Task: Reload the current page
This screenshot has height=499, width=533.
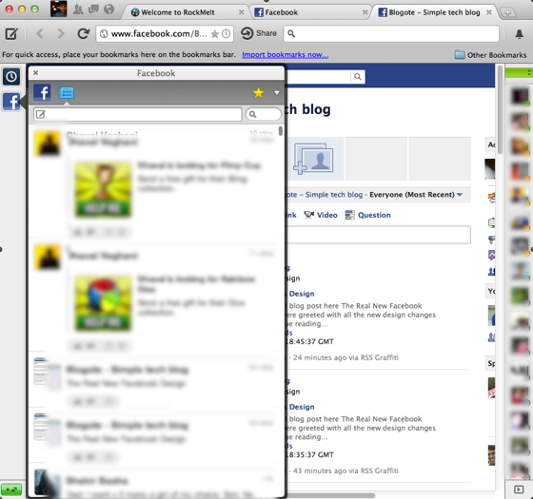Action: click(83, 33)
